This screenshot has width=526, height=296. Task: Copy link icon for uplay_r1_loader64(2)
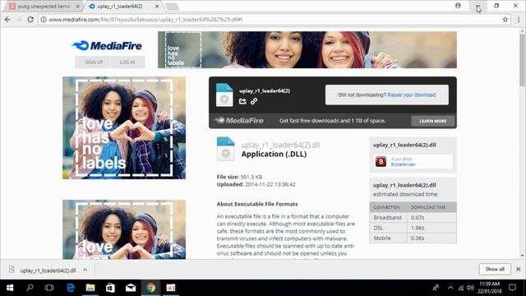pos(254,101)
